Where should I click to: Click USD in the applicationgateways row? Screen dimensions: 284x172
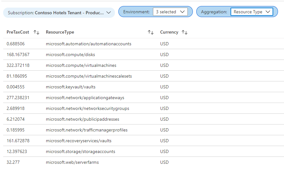pos(164,98)
